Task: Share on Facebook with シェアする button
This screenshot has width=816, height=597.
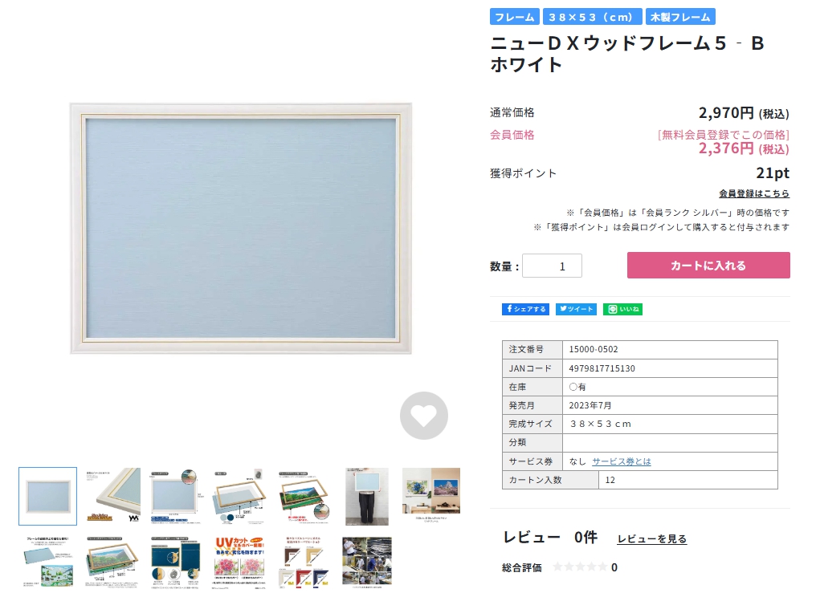Action: coord(525,309)
